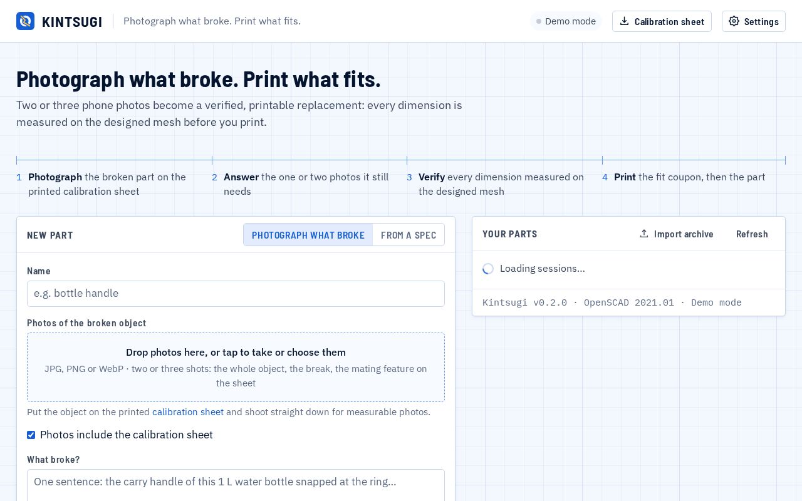Click the Loading sessions spinner icon
Screen dimensions: 802x501
(x=488, y=269)
